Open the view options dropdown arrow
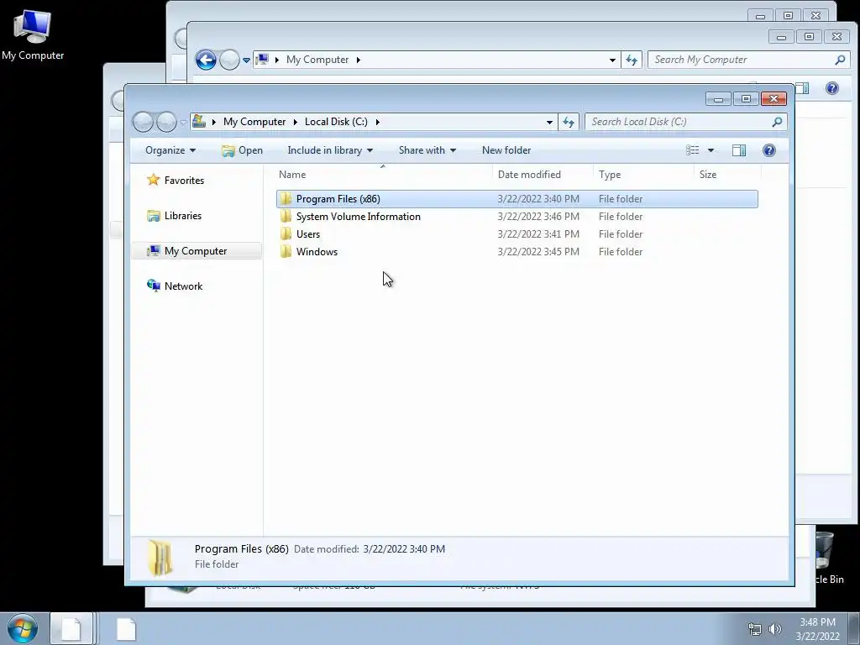Screen dimensions: 860x645 pos(711,150)
